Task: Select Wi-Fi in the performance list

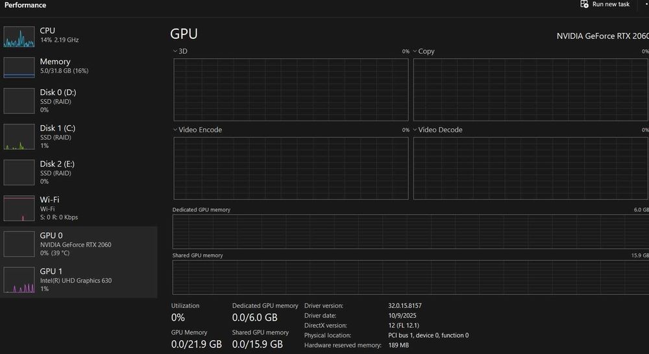Action: (79, 208)
